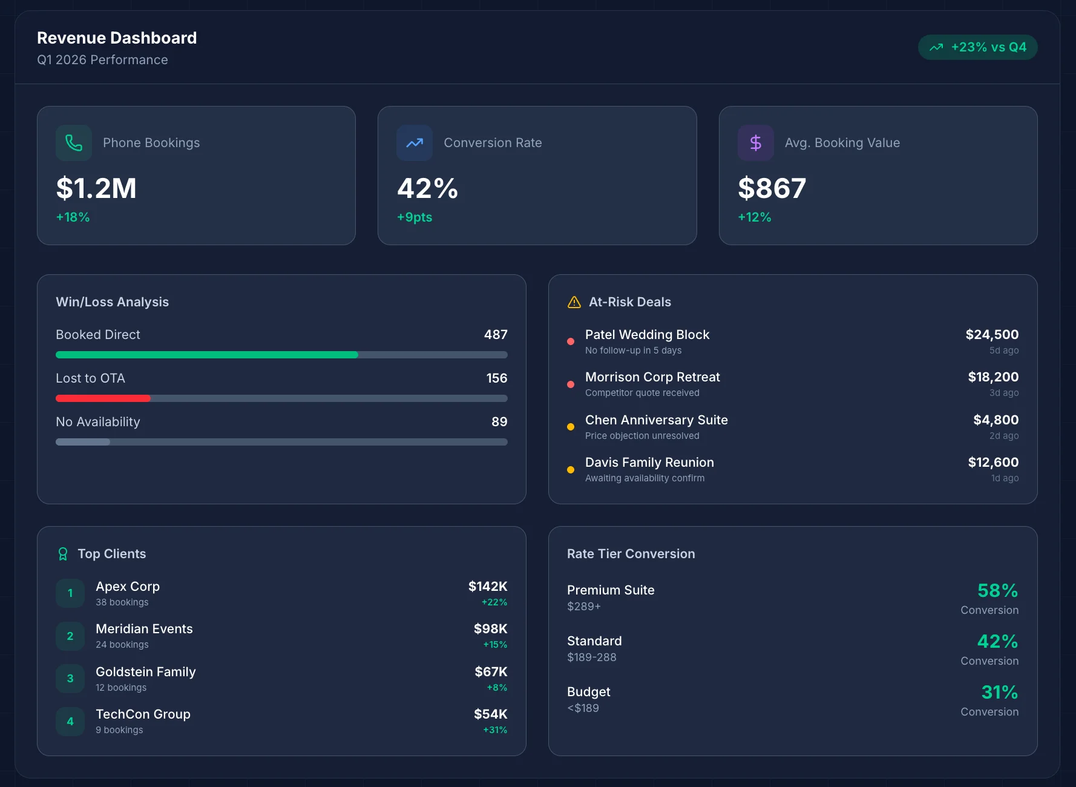1076x787 pixels.
Task: Click the yellow status dot beside Davis Family Reunion
Action: click(x=571, y=469)
